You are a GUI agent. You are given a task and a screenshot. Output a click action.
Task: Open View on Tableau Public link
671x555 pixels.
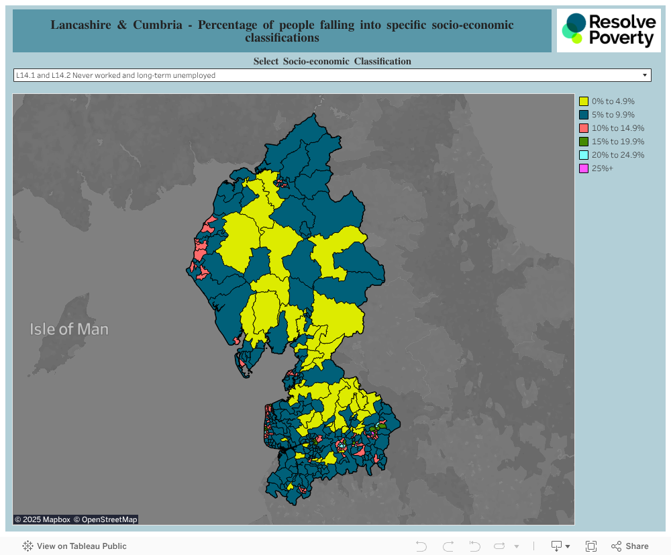pyautogui.click(x=74, y=546)
